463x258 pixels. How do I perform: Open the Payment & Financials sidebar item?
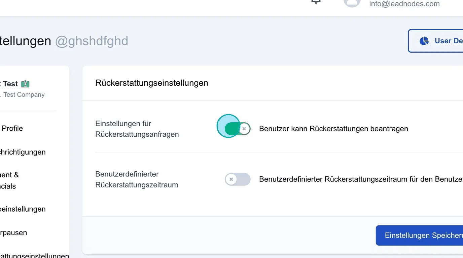coord(9,180)
